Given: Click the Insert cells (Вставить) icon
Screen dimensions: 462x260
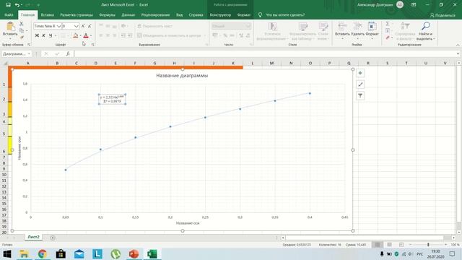Looking at the screenshot, I should click(x=342, y=27).
